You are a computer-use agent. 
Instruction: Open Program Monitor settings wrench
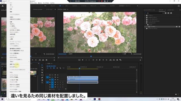click(132, 54)
